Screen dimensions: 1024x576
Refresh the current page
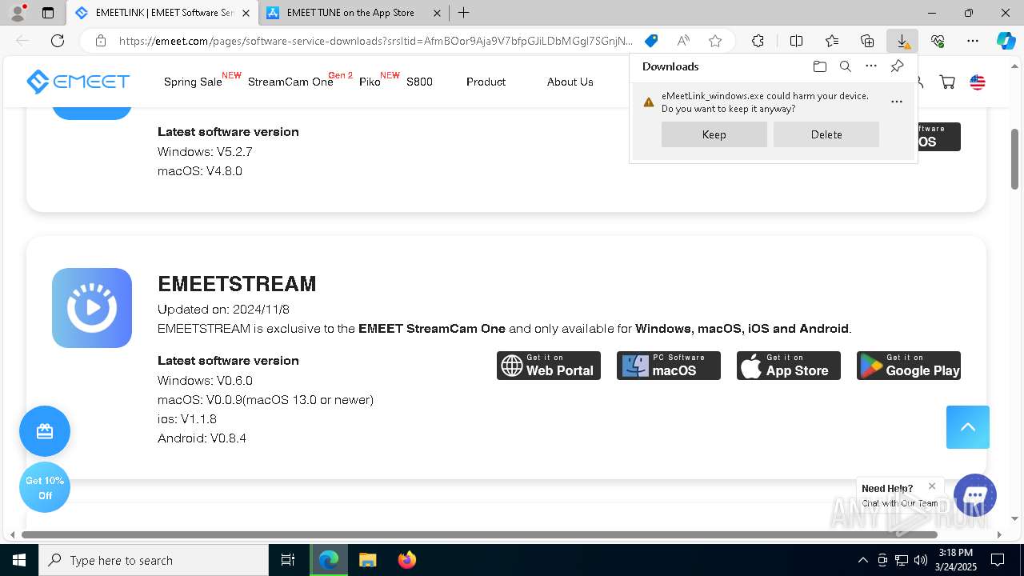[57, 41]
